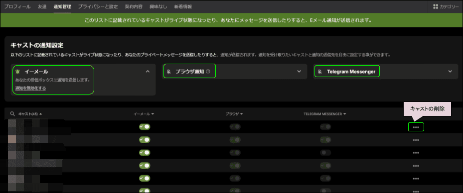Open the three-dot menu of the first cast row

click(416, 127)
